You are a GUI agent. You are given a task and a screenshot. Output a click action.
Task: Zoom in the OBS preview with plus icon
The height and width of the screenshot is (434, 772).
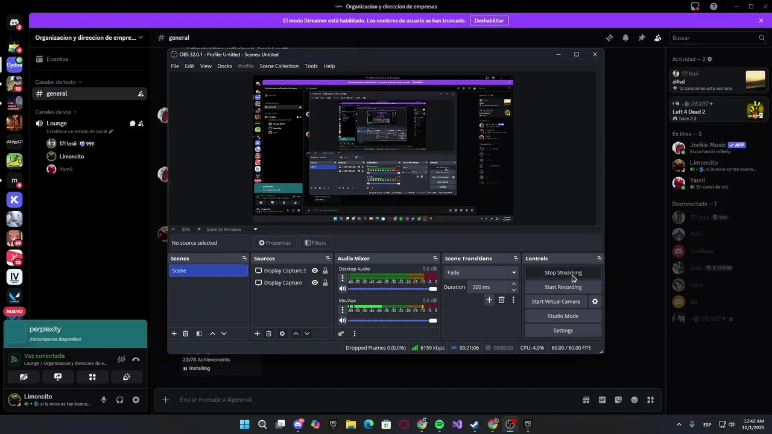[x=199, y=229]
